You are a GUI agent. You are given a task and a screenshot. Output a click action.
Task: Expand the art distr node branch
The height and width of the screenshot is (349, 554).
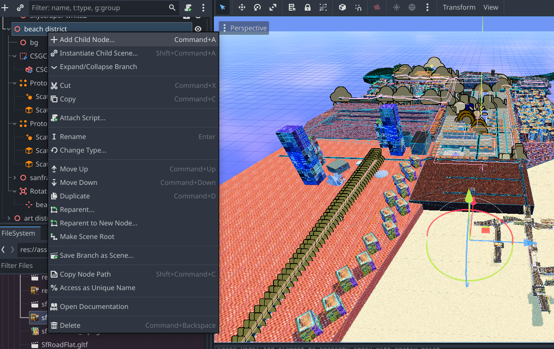tap(9, 218)
